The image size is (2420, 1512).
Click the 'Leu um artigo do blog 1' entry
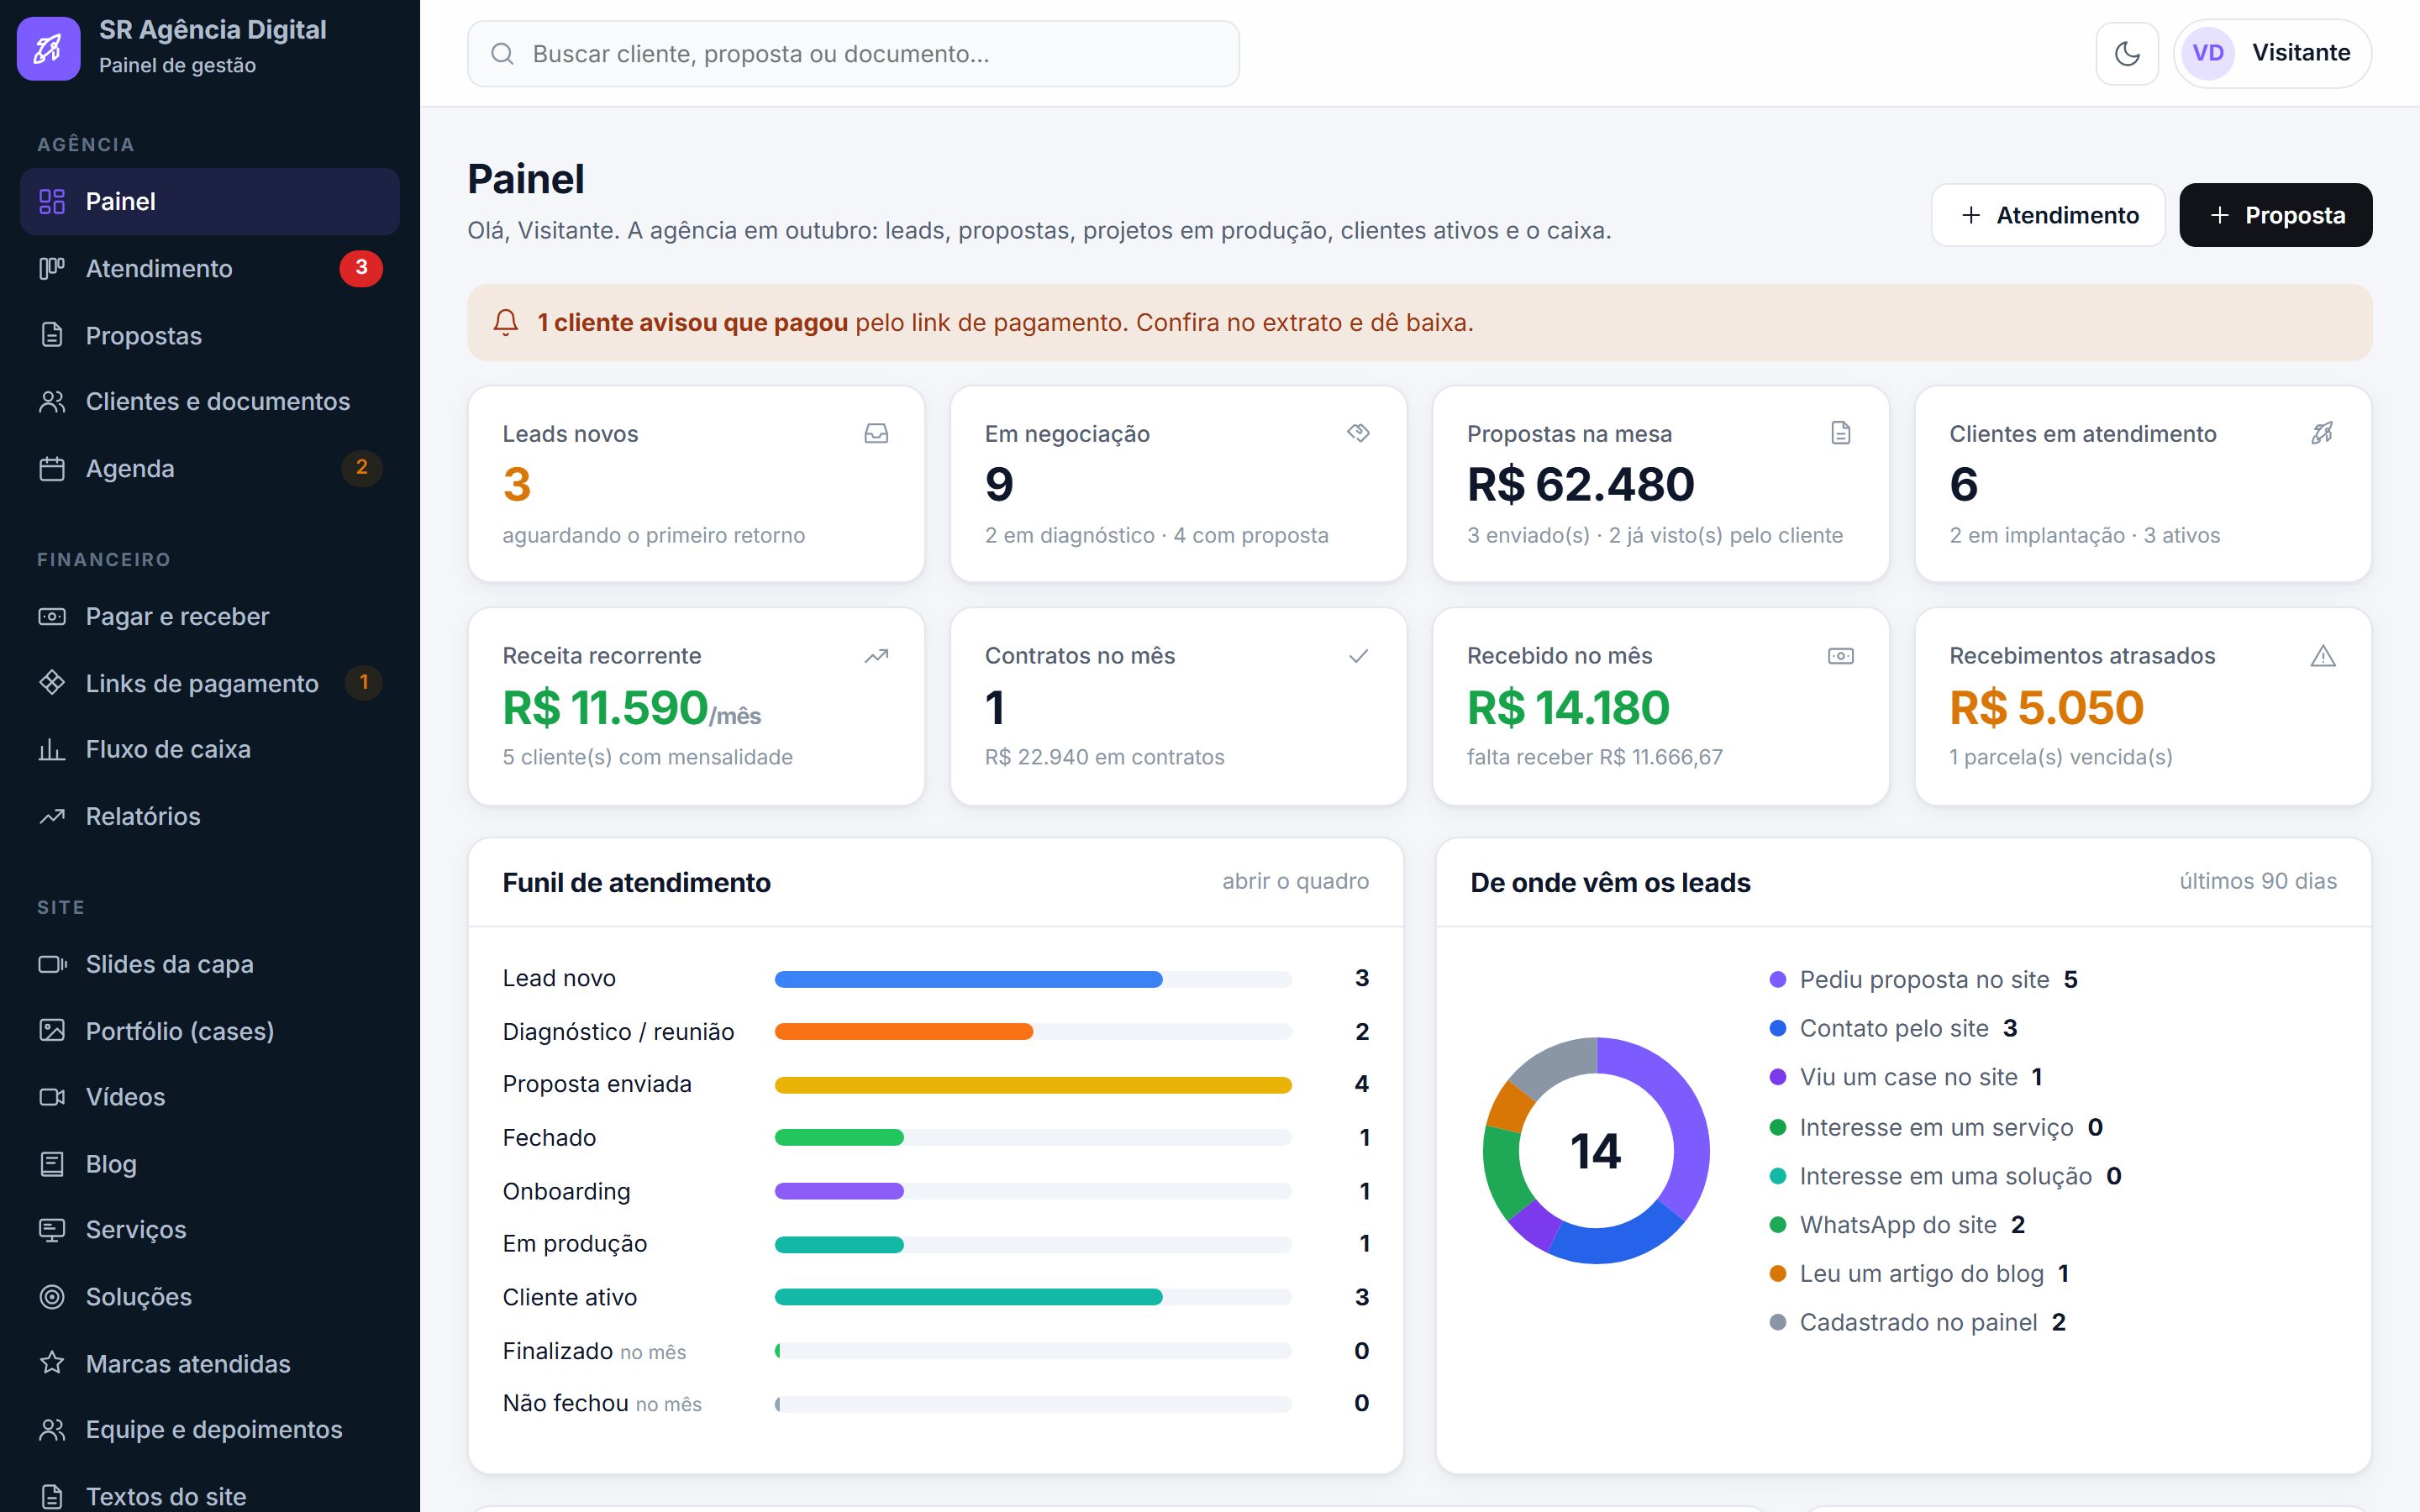click(1920, 1273)
